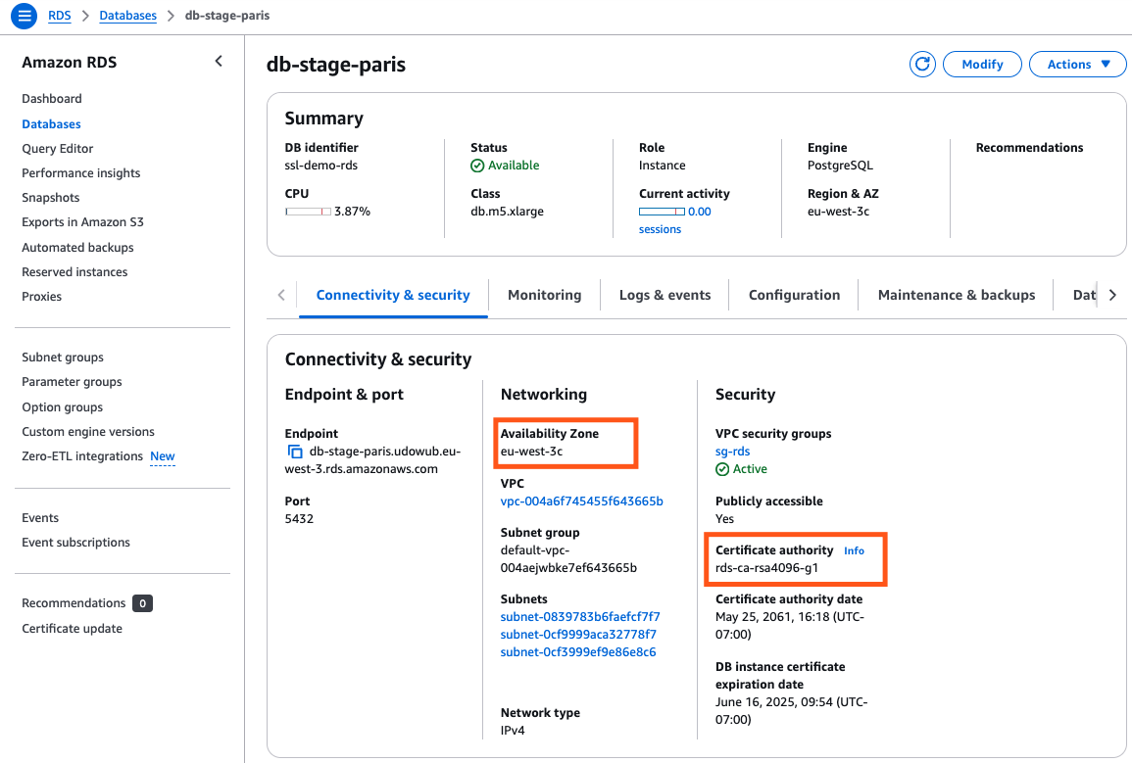Click the New badge beside Zero-ETL integrations

coord(163,456)
